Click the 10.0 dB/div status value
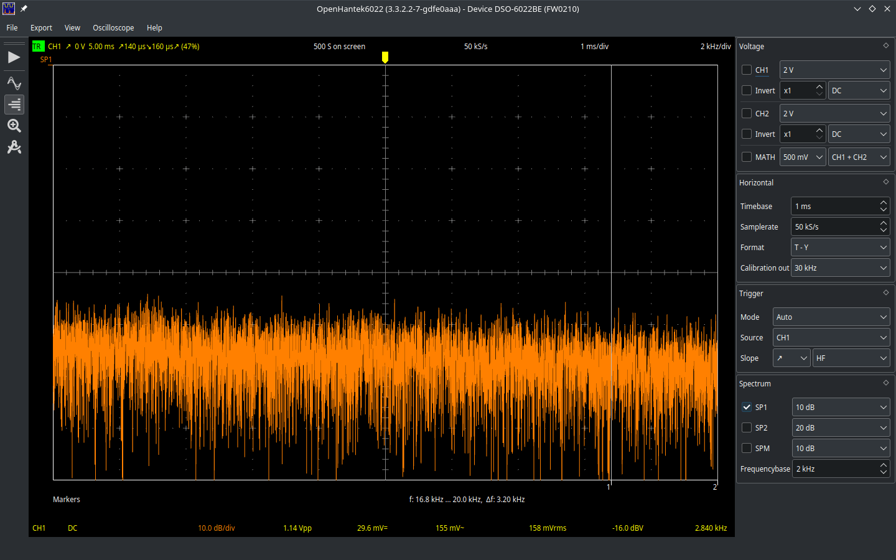The height and width of the screenshot is (560, 896). click(217, 528)
